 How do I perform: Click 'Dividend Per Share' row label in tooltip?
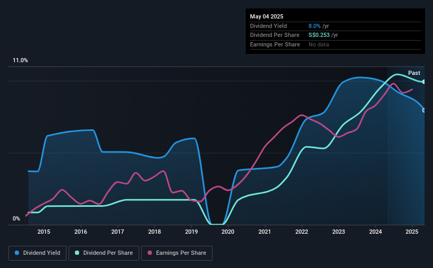pyautogui.click(x=274, y=35)
